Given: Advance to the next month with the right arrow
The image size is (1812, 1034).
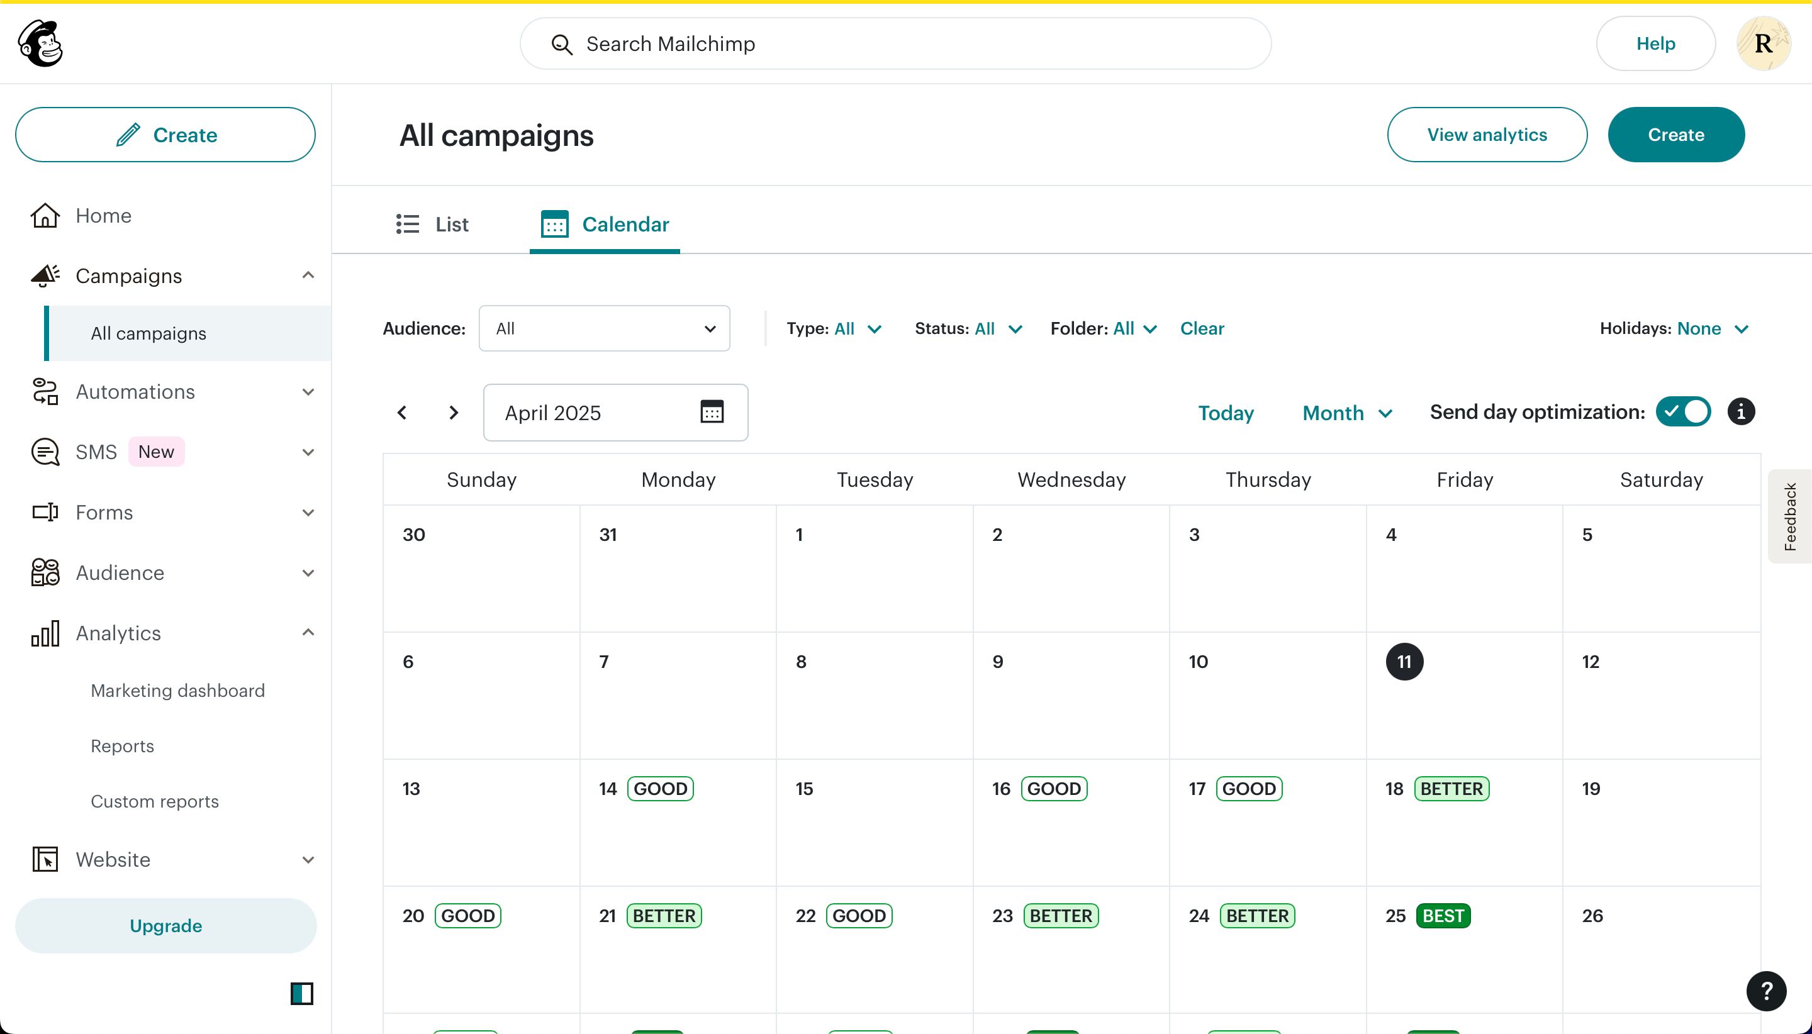Looking at the screenshot, I should point(453,413).
